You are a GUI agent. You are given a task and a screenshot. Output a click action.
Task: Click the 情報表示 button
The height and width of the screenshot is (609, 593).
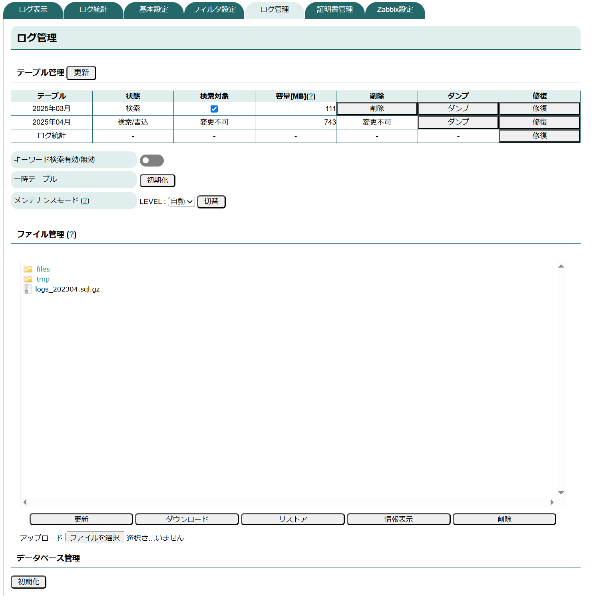coord(399,519)
